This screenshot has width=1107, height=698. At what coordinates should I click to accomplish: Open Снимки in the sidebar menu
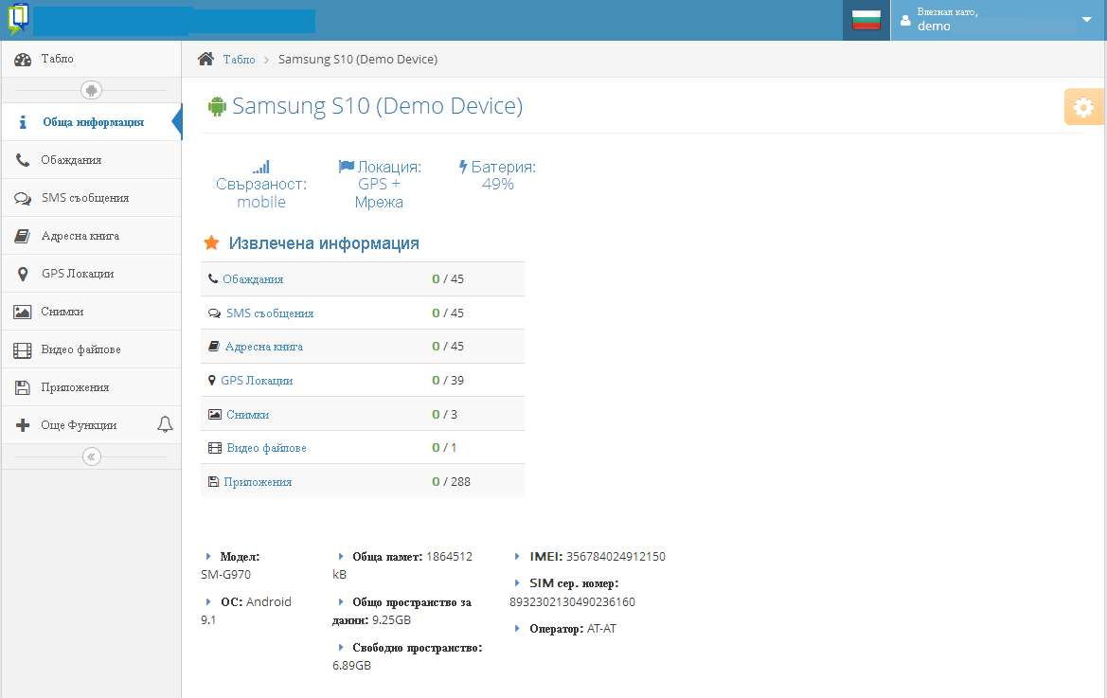(91, 312)
